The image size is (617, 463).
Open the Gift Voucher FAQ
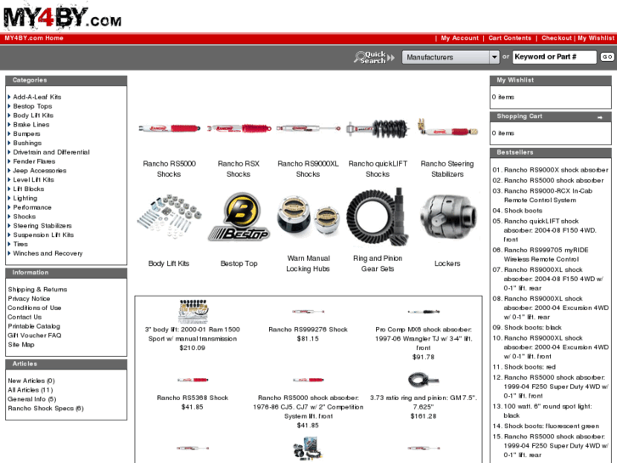pos(34,335)
